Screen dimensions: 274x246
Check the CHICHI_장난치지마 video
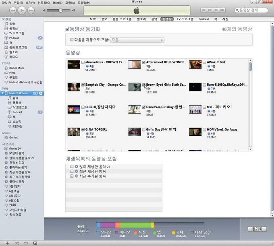83,107
